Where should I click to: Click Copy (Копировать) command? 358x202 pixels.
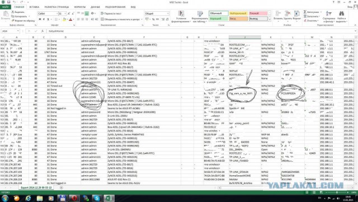[x=19, y=16]
